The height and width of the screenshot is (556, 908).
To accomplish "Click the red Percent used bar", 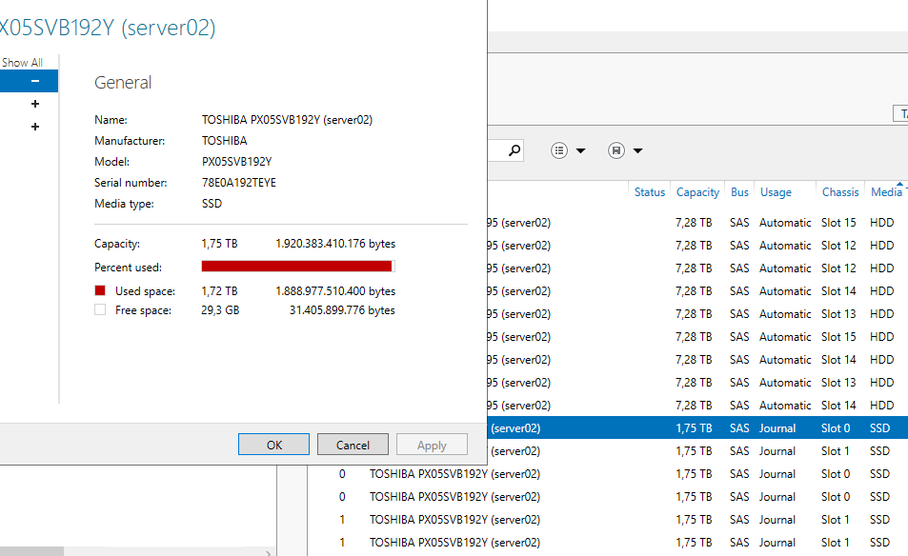I will (x=296, y=267).
